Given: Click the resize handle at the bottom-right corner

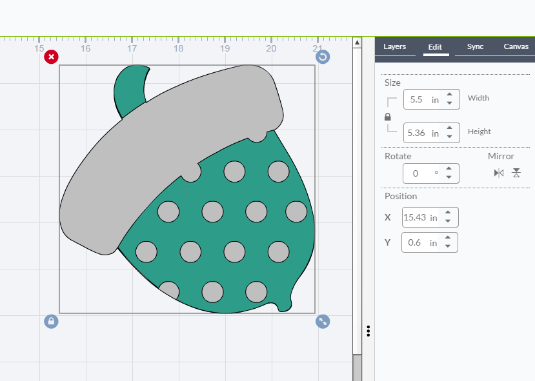Looking at the screenshot, I should (323, 321).
